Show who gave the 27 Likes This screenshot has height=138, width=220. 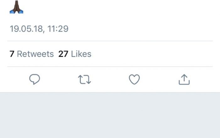coord(75,54)
